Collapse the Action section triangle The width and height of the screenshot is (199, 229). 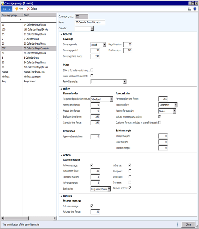coord(61,155)
